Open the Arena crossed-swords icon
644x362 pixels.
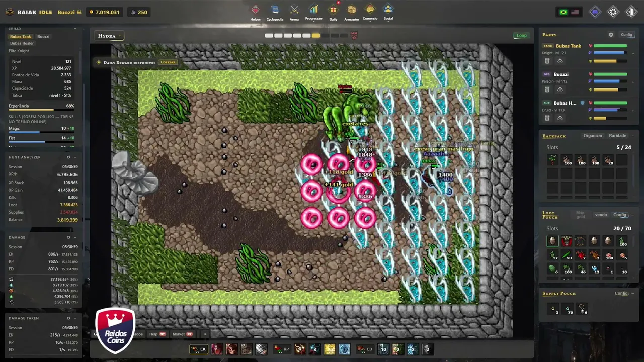tap(294, 10)
